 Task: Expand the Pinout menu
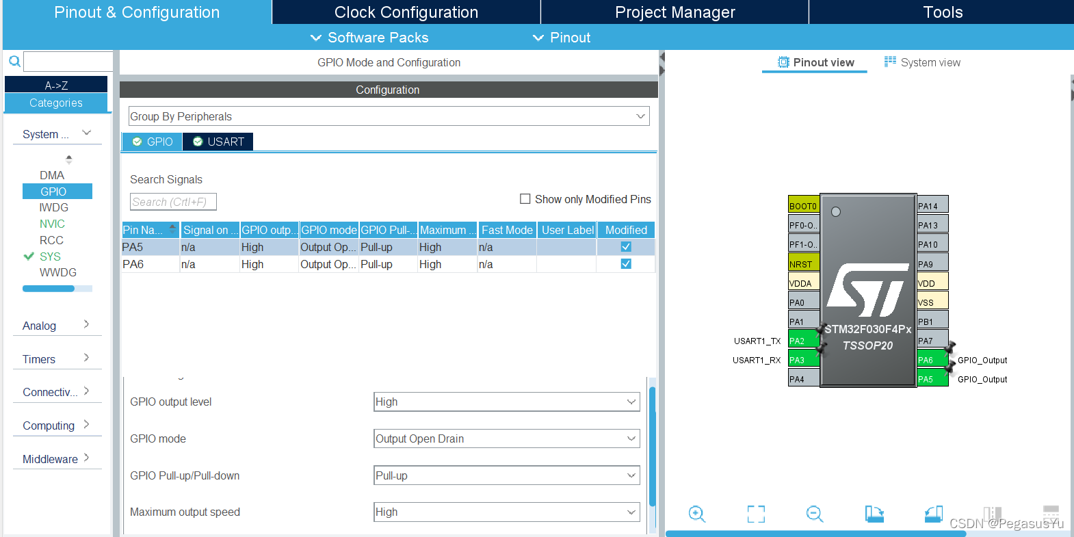562,38
